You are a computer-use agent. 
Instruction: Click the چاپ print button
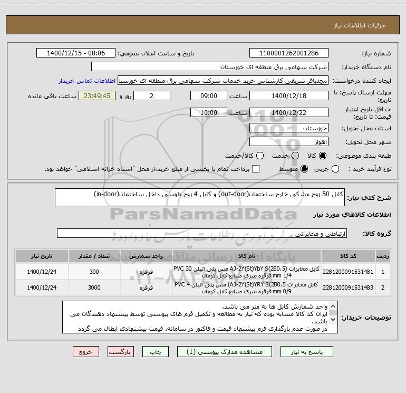[x=156, y=352]
